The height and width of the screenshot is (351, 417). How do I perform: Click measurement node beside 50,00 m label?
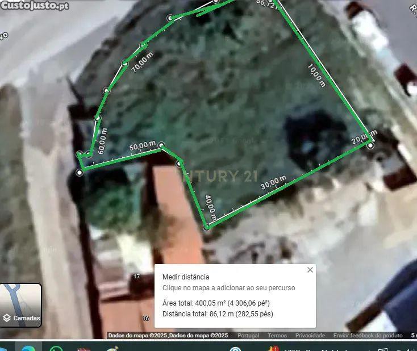161,145
